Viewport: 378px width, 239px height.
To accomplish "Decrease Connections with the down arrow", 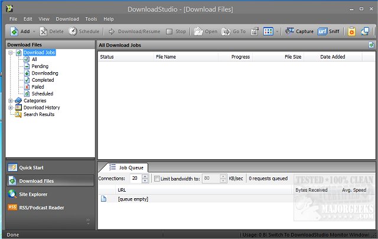I will tap(145, 180).
